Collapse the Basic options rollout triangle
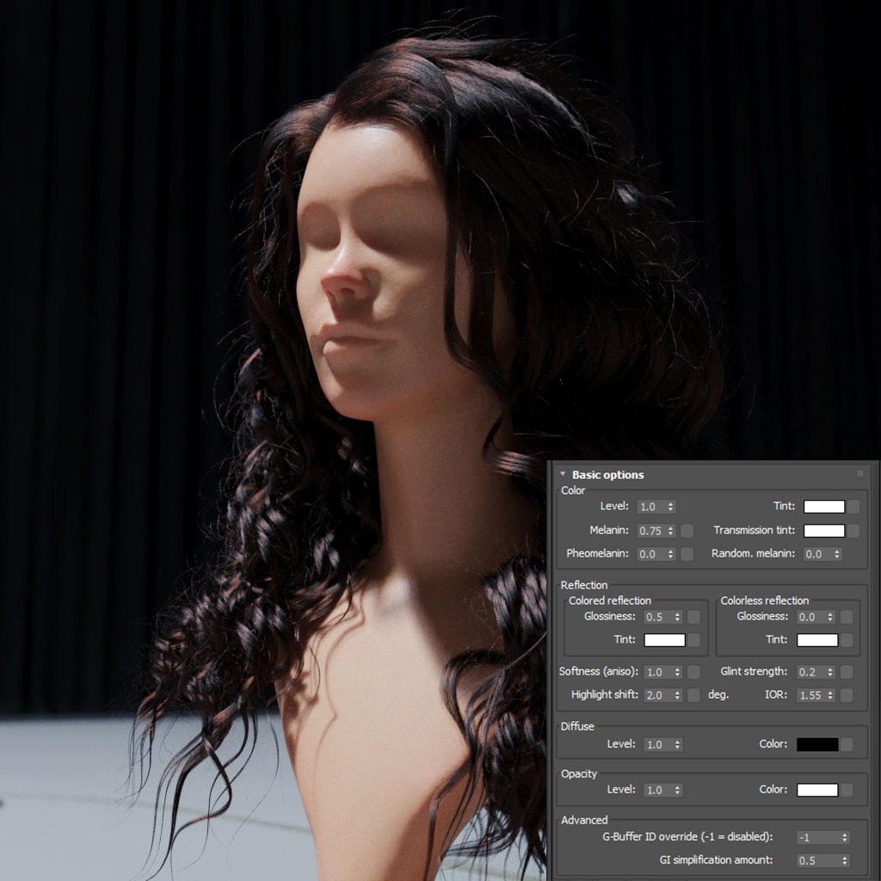The image size is (881, 881). pyautogui.click(x=563, y=474)
